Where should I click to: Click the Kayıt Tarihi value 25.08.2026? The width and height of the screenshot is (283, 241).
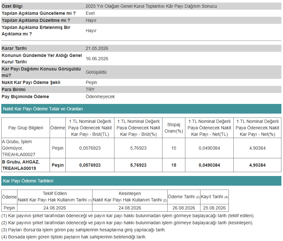(214, 208)
